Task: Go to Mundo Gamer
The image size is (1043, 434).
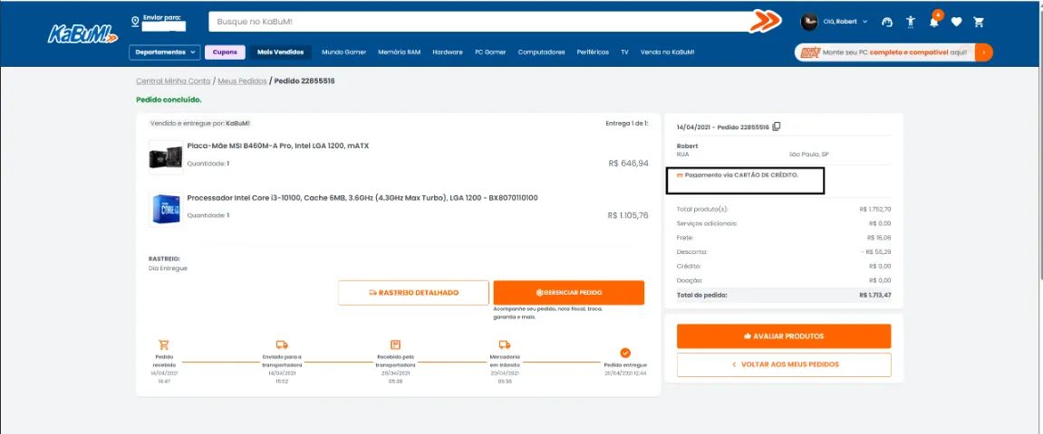Action: point(344,52)
